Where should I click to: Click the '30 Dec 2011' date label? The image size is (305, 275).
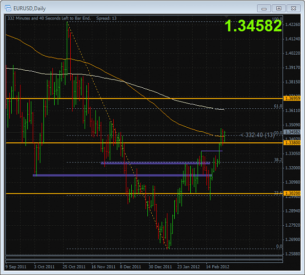pos(160,267)
